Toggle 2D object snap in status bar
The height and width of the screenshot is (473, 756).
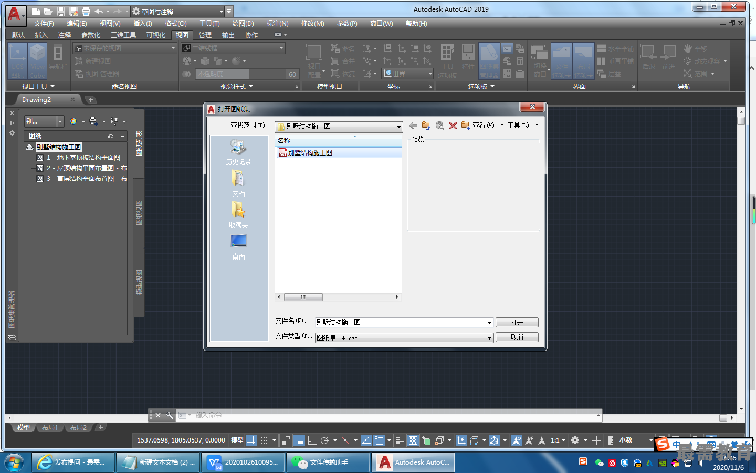(x=379, y=440)
